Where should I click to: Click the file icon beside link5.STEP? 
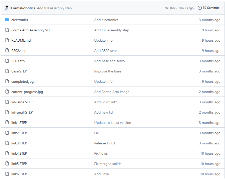tap(7, 164)
